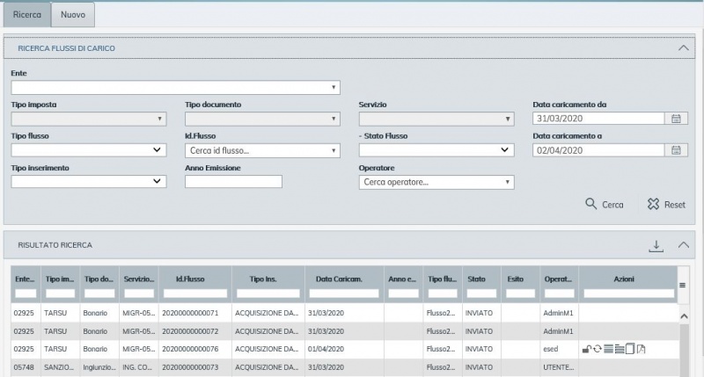Viewport: 704px width, 377px height.
Task: Collapse the Ricerca Flussi di Carico panel
Action: (x=684, y=47)
